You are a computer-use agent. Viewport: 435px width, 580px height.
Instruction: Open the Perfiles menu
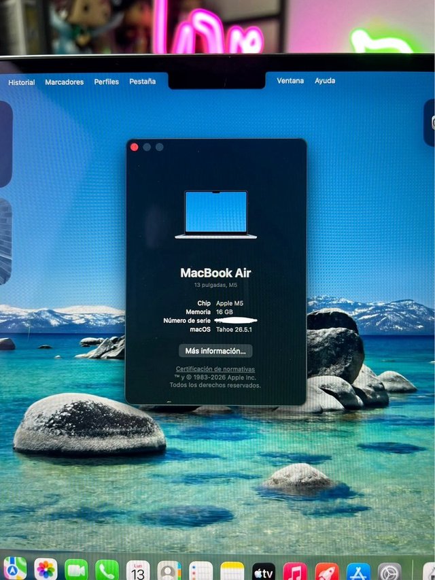[x=107, y=82]
